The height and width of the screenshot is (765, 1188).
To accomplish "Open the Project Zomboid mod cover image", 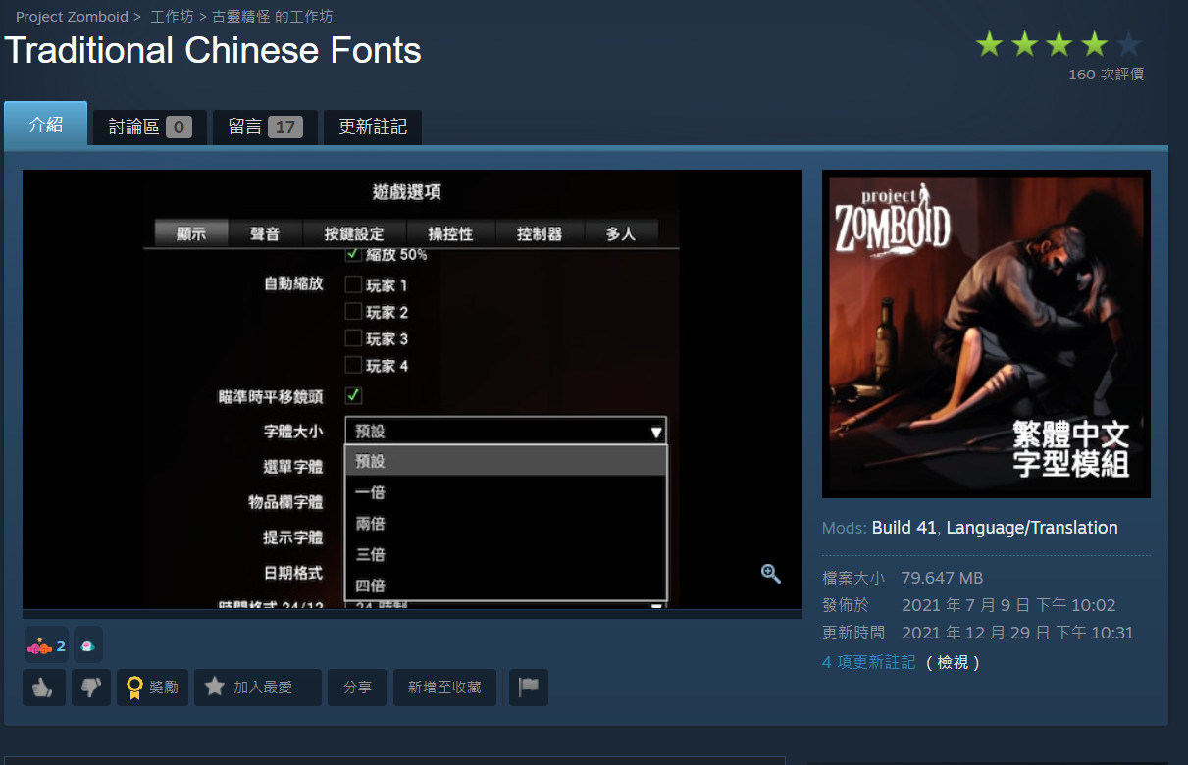I will (x=986, y=333).
